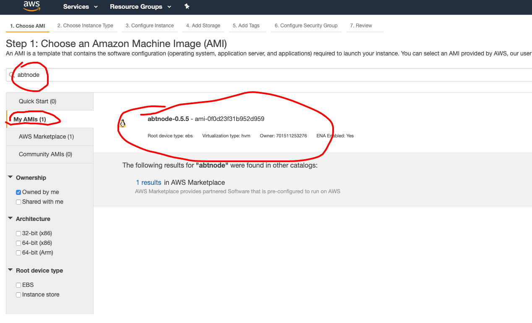Click the Owner: 701511253276 text
Viewport: 532px width, 323px height.
click(x=284, y=136)
